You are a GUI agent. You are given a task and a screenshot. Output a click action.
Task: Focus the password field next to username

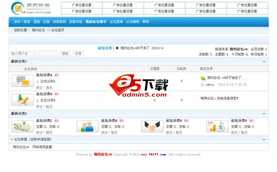tap(48, 53)
